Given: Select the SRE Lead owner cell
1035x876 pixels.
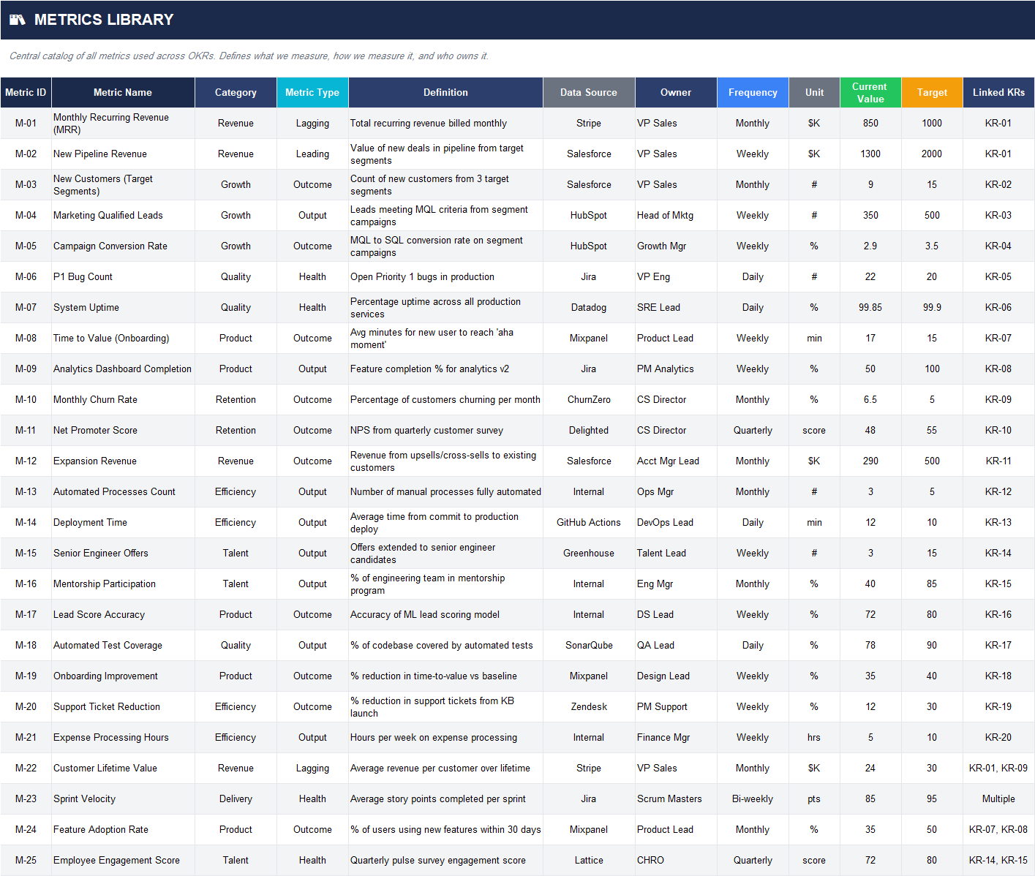Looking at the screenshot, I should click(676, 307).
